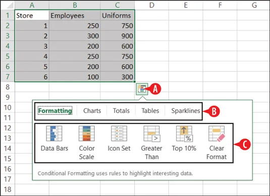The height and width of the screenshot is (196, 270).
Task: Apply Top 10% formatting
Action: click(x=184, y=139)
